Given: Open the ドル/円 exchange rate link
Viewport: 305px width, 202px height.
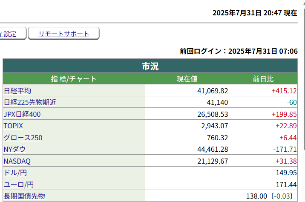Looking at the screenshot, I should tap(15, 173).
